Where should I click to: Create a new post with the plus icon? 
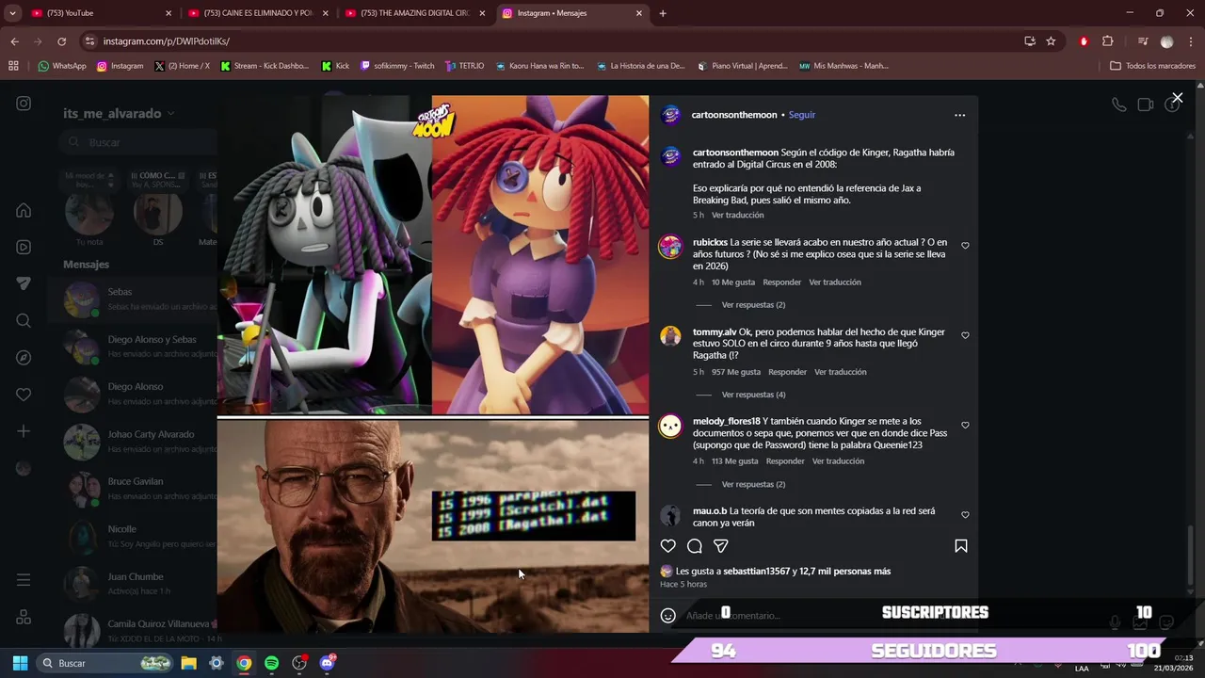pos(24,431)
